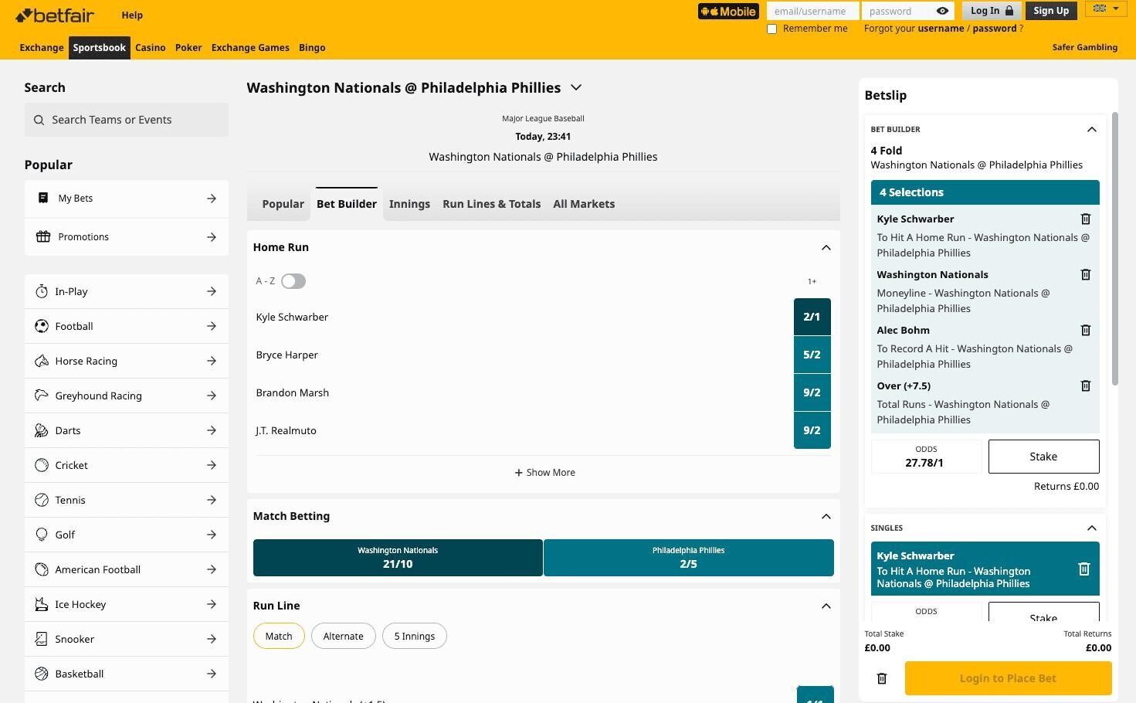Open the Help link

pyautogui.click(x=132, y=15)
